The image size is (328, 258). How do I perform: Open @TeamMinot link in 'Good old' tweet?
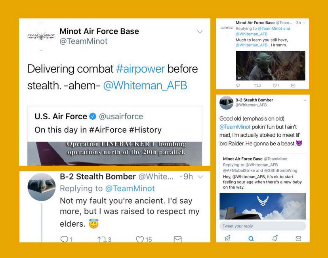[235, 127]
